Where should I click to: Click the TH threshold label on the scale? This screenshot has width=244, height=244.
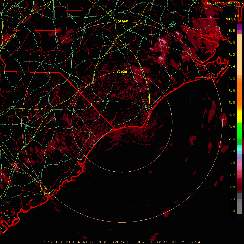coord(233,211)
